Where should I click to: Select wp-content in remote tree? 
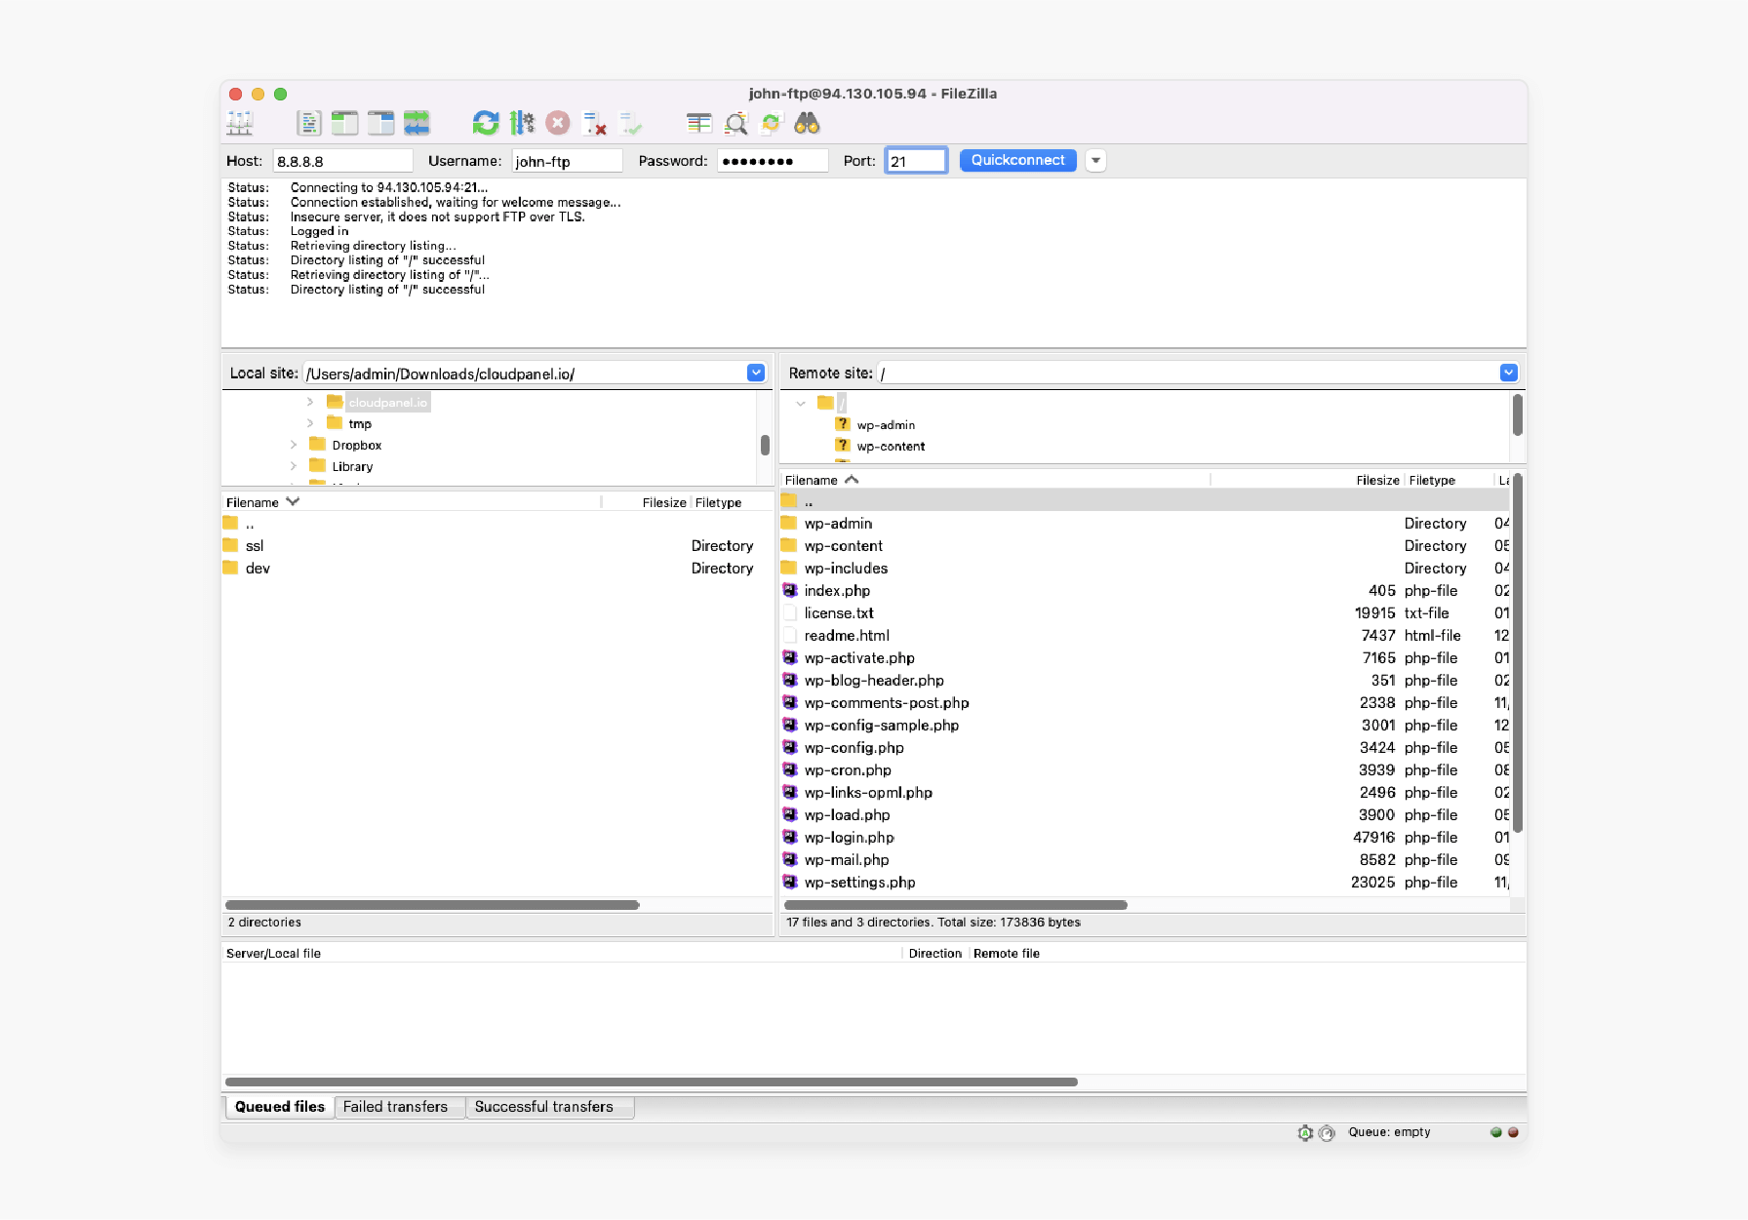click(891, 447)
